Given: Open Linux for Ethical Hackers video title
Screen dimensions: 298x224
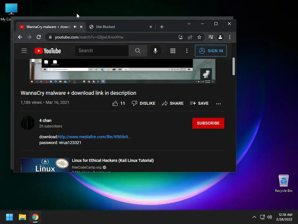Looking at the screenshot, I should pyautogui.click(x=113, y=160).
